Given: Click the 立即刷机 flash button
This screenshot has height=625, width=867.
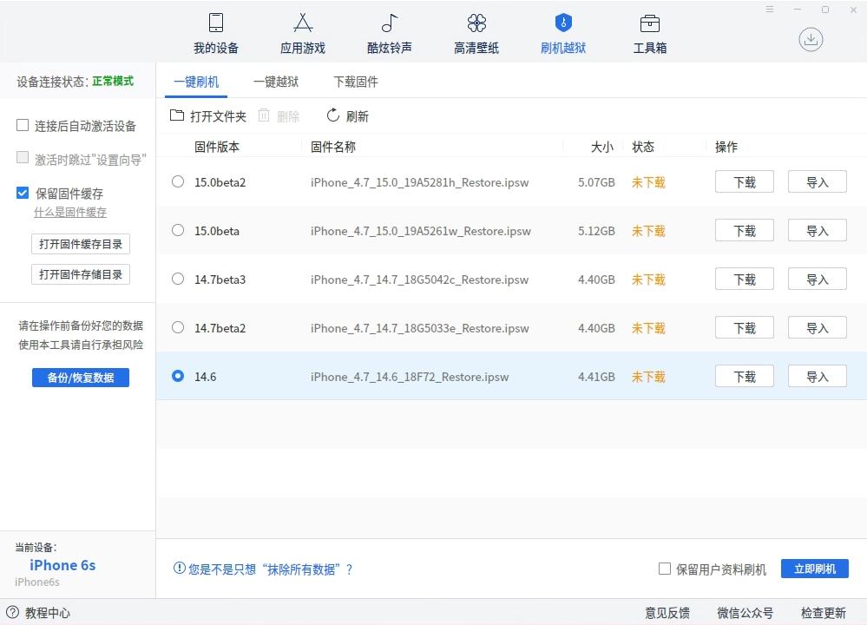Looking at the screenshot, I should [x=814, y=569].
